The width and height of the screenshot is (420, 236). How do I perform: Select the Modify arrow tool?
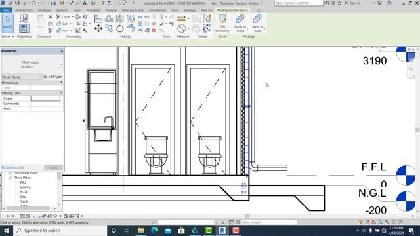[7, 24]
